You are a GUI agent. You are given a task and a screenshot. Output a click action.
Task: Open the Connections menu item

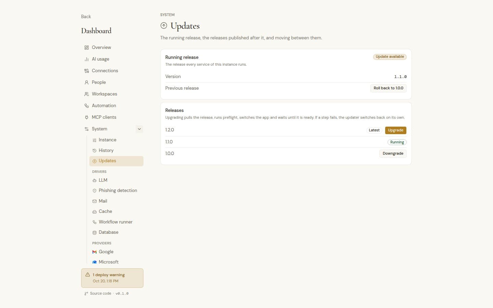(112, 71)
